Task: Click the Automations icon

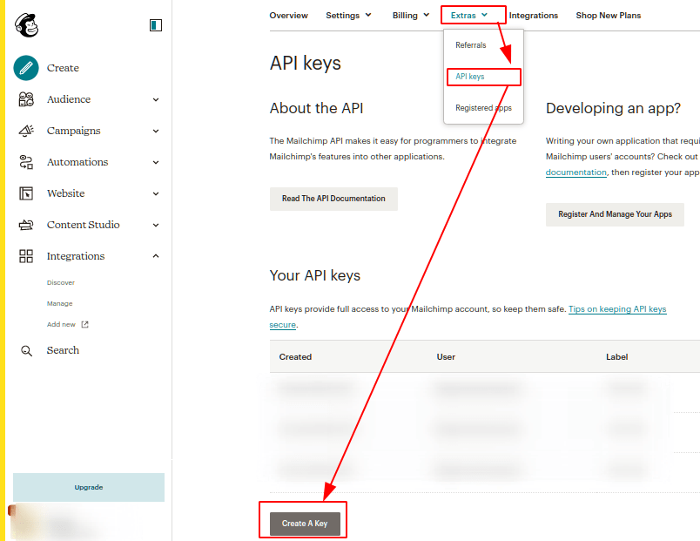Action: 26,162
